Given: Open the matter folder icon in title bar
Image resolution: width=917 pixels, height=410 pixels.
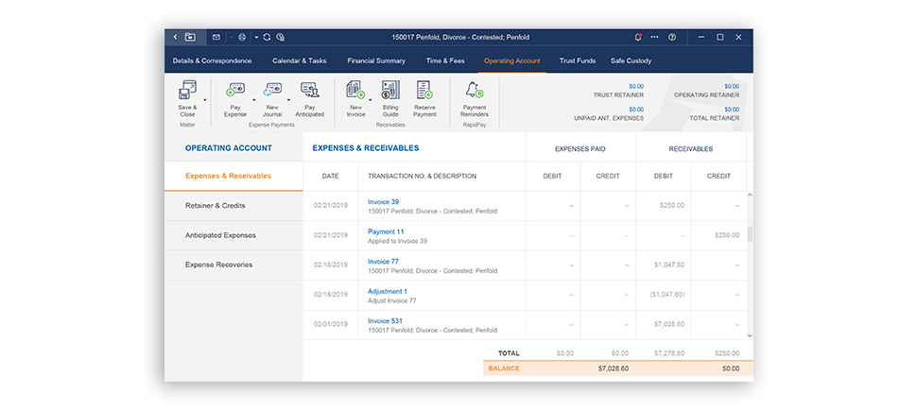Looking at the screenshot, I should click(x=190, y=37).
